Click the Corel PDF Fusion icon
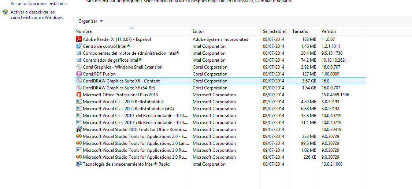The image size is (412, 189). click(79, 74)
